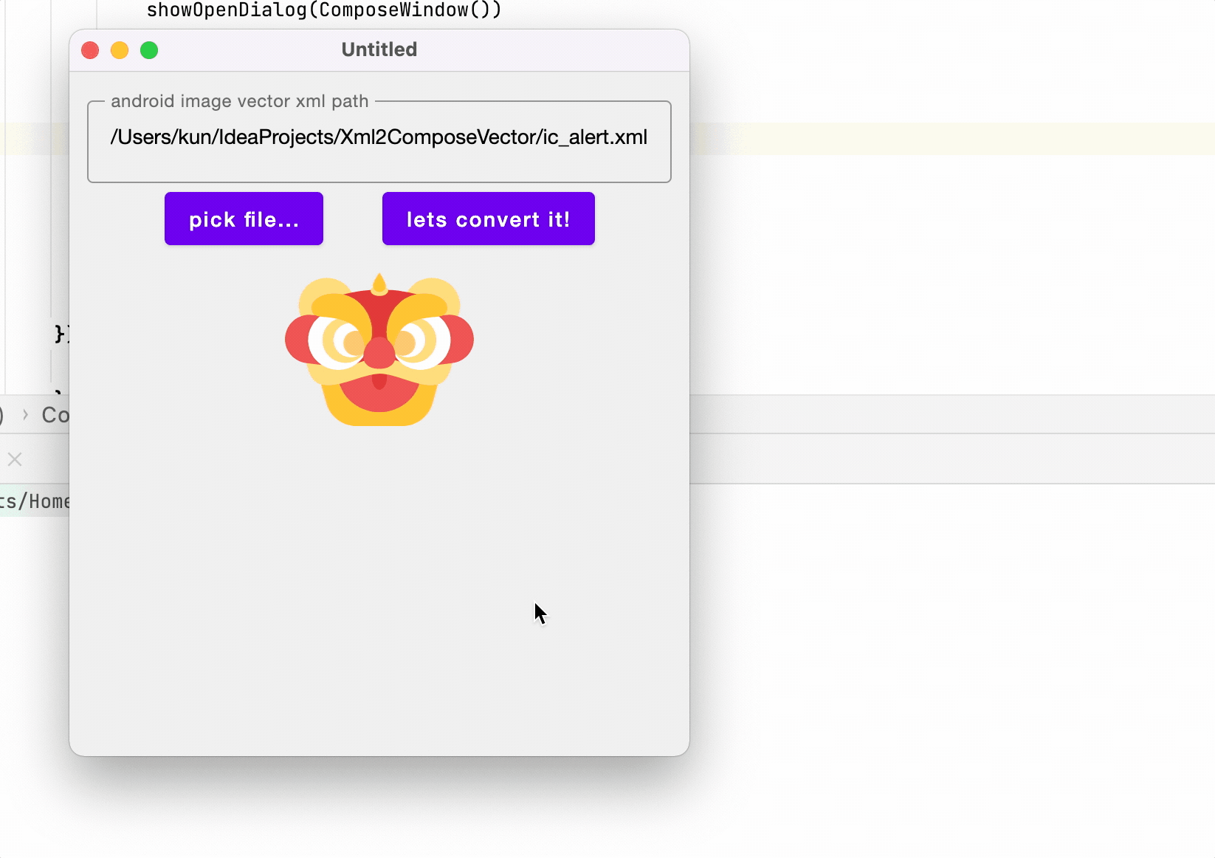Click the showOpenDialog code line
The width and height of the screenshot is (1215, 858).
tap(324, 10)
